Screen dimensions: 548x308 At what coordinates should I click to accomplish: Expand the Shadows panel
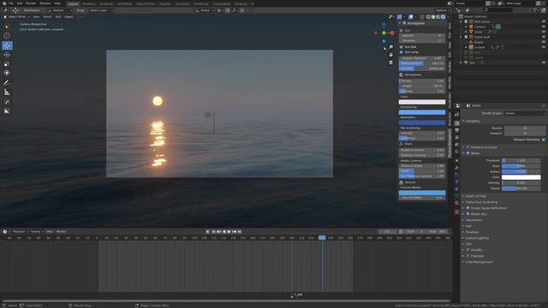[x=472, y=232]
